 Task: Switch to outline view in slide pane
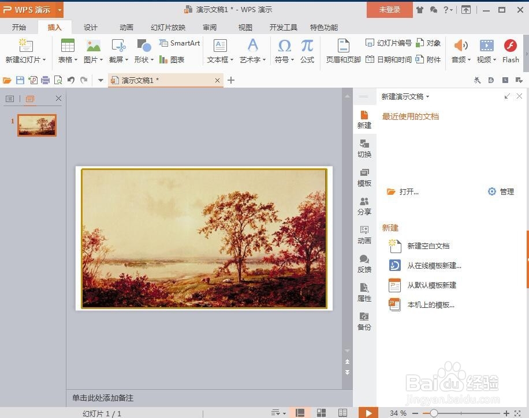point(10,99)
